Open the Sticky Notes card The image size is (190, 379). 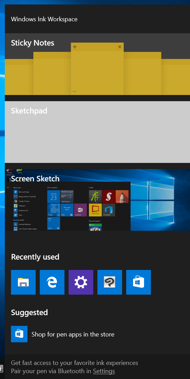tap(97, 64)
